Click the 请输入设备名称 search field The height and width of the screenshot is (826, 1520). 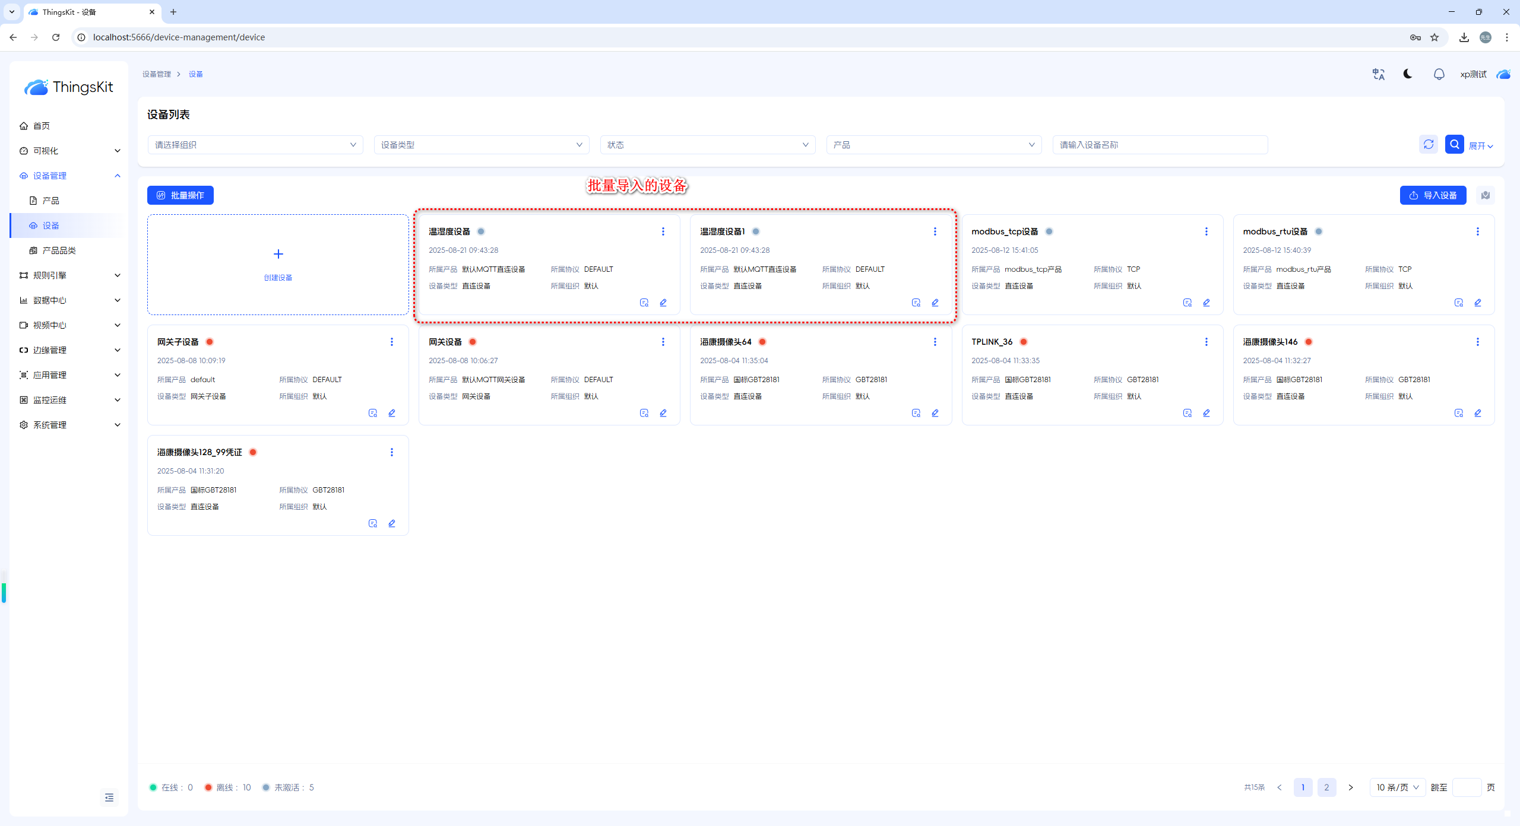1160,145
